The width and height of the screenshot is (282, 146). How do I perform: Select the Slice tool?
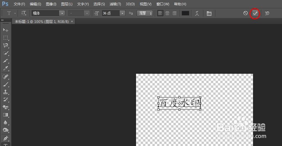6,61
